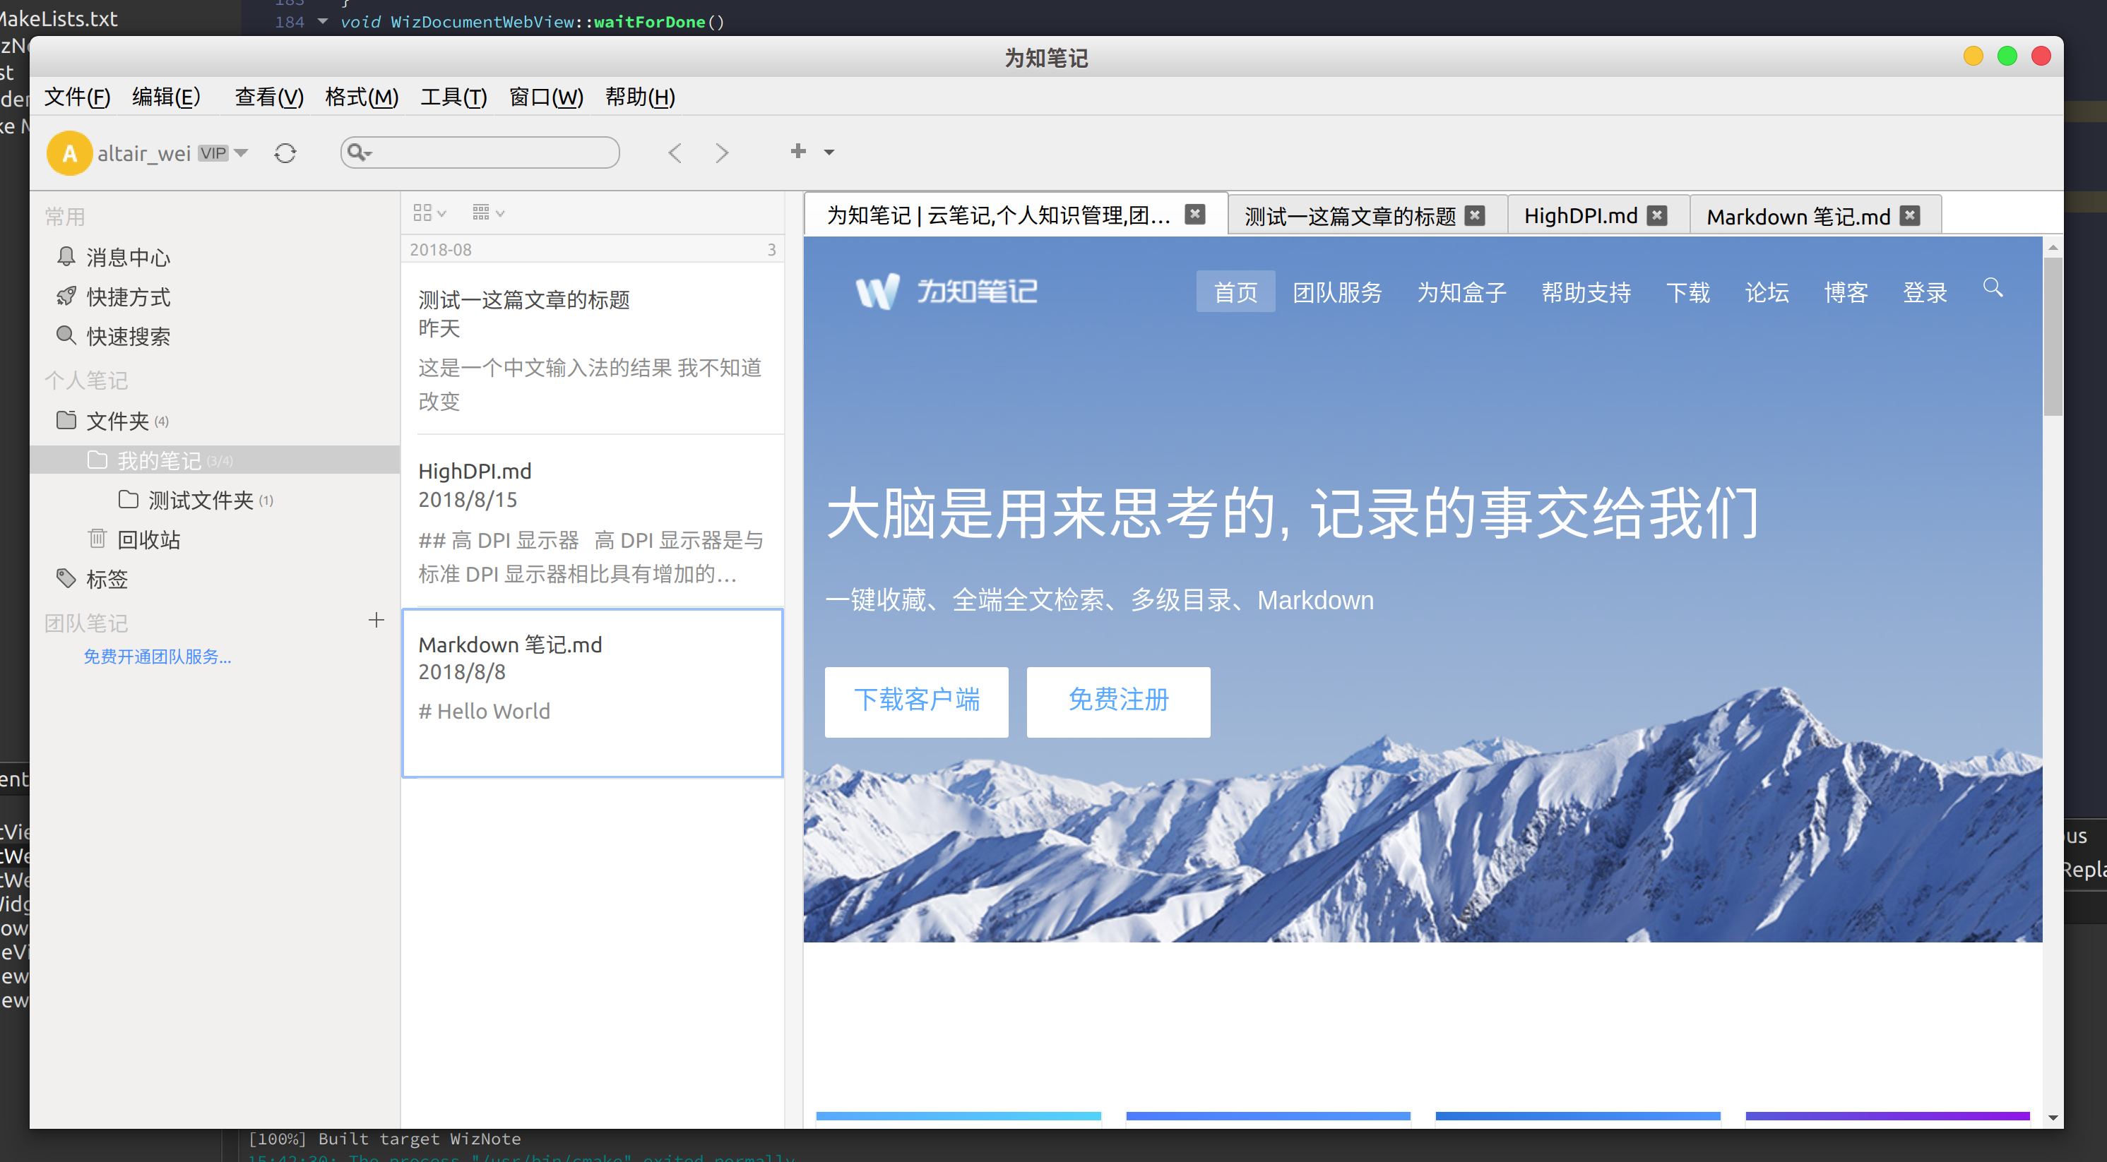The width and height of the screenshot is (2107, 1162).
Task: Add a team with the 团队笔记 plus icon
Action: coord(376,621)
